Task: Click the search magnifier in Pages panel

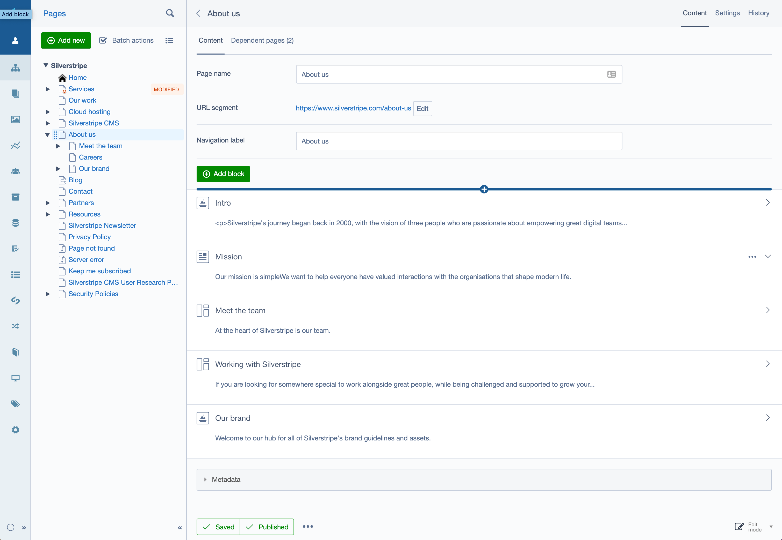Action: click(x=170, y=13)
